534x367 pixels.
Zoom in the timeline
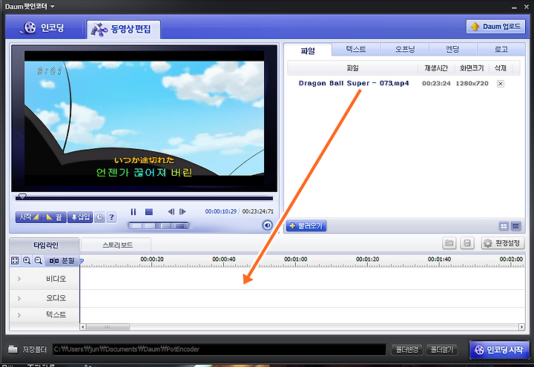pos(27,261)
